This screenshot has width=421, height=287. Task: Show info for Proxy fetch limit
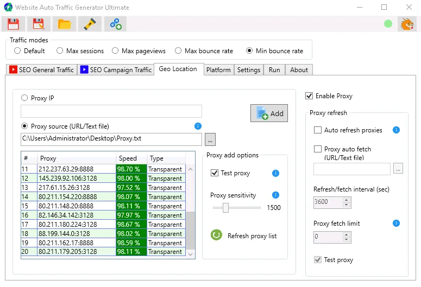click(x=397, y=223)
